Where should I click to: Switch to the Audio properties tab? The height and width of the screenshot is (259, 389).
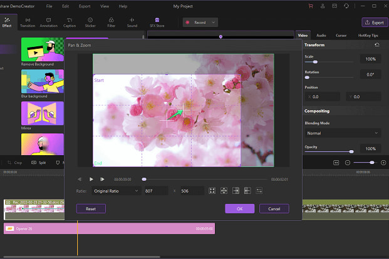click(x=321, y=36)
